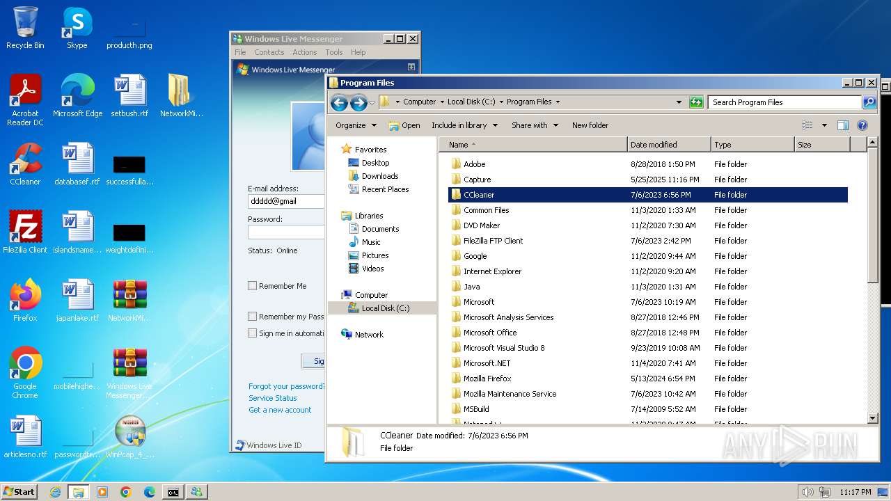Open the Help menu in Messenger
This screenshot has height=501, width=891.
click(x=358, y=52)
